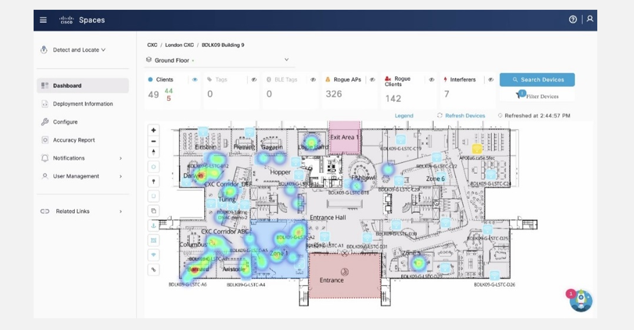Click the Interferers count 7
This screenshot has height=330, width=634.
447,94
